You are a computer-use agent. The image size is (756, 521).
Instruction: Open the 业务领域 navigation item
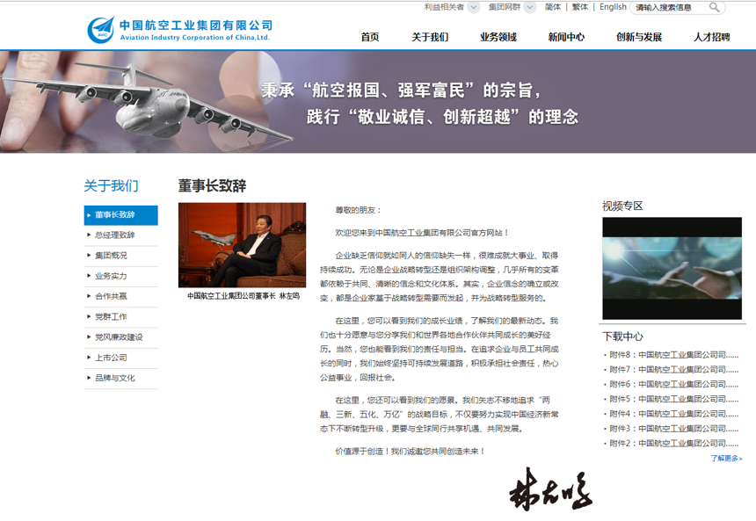(x=498, y=37)
